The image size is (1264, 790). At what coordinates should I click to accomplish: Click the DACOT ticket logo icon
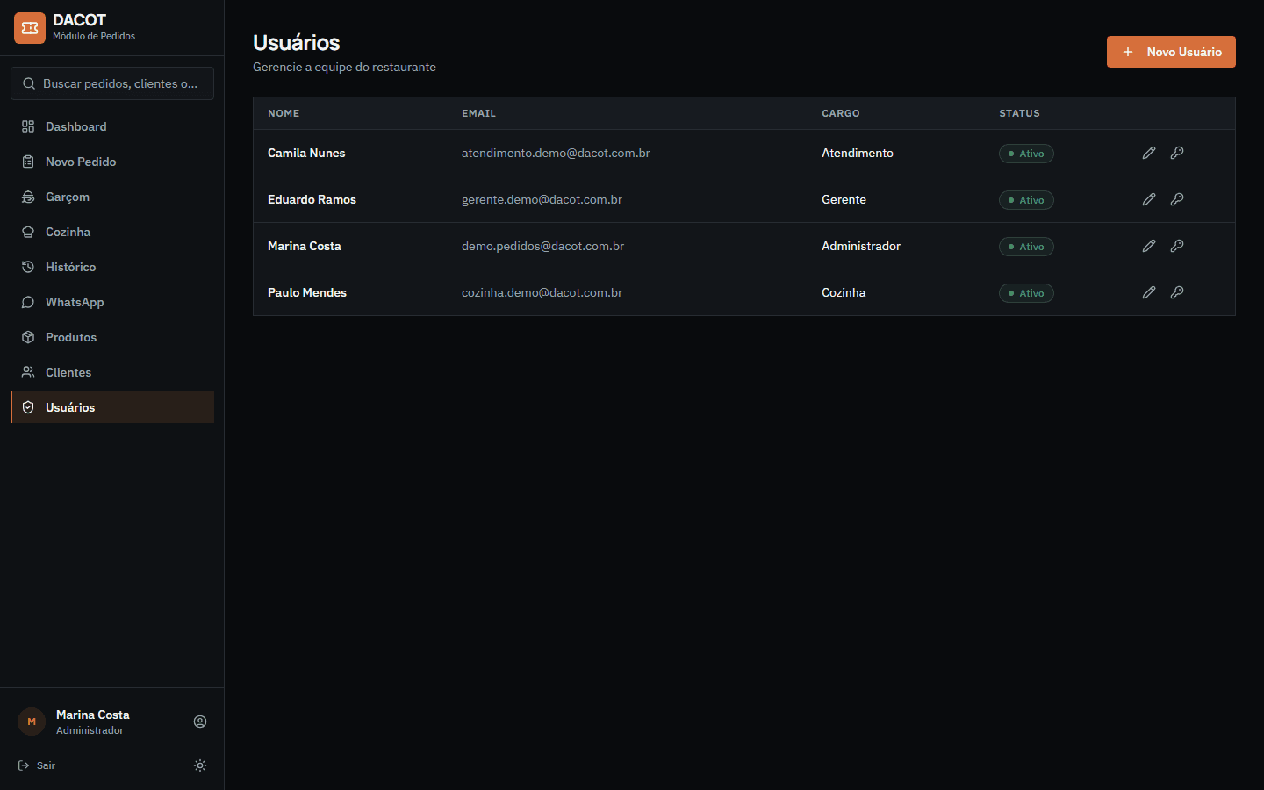(x=30, y=28)
